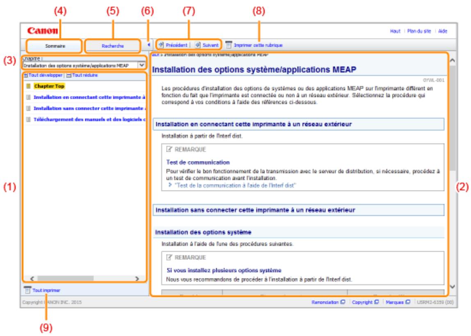Open the Aide link

(442, 31)
